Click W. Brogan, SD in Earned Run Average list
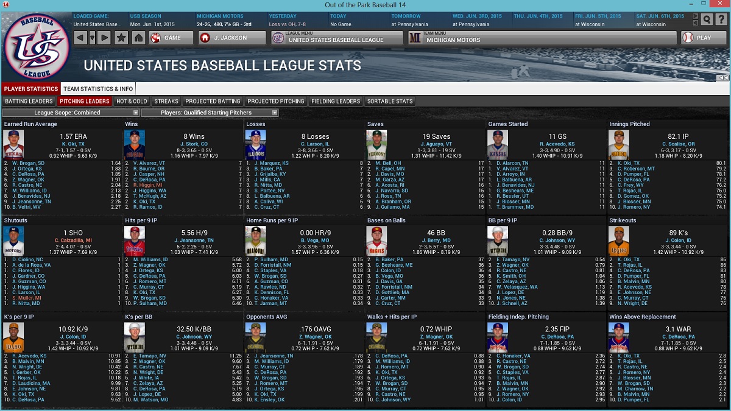 coord(27,163)
